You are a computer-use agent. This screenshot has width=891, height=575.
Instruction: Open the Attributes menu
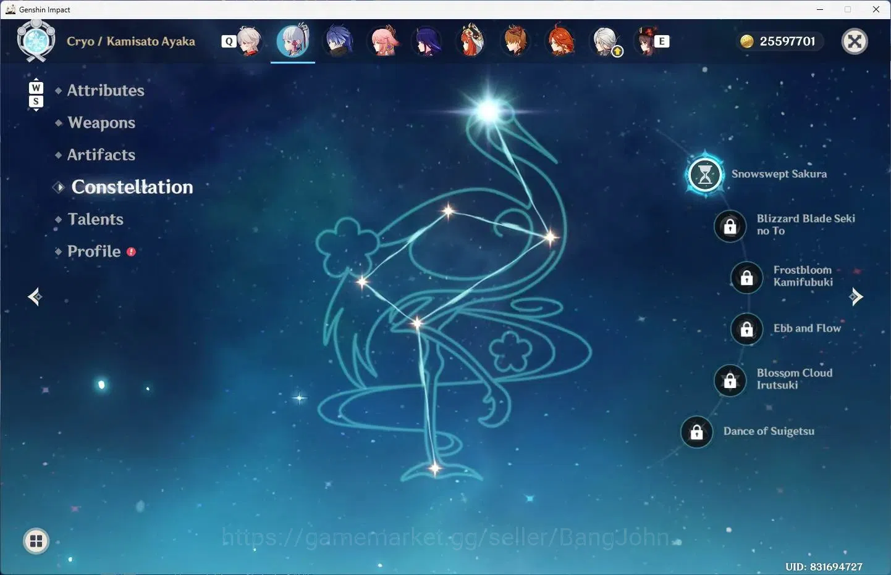click(106, 91)
